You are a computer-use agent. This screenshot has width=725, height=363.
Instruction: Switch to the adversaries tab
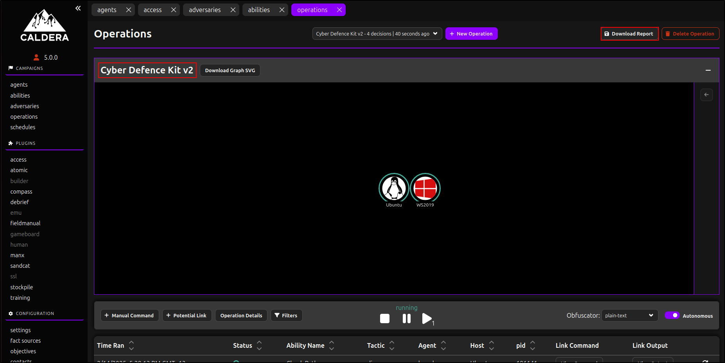205,10
